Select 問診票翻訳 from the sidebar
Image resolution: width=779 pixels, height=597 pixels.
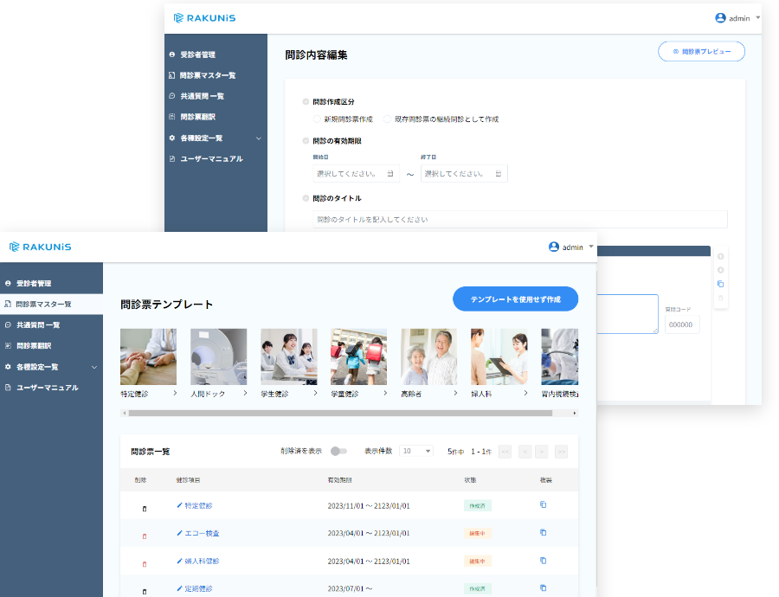coord(36,344)
